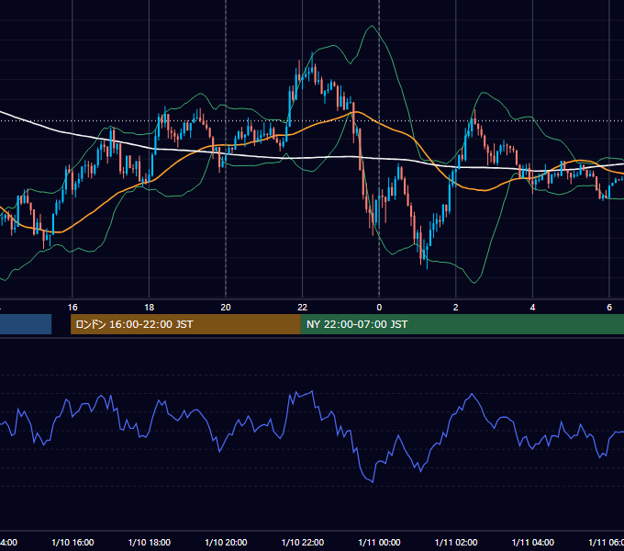Click the NY 22:00-07:00 JST session bar
624x551 pixels.
[462, 324]
